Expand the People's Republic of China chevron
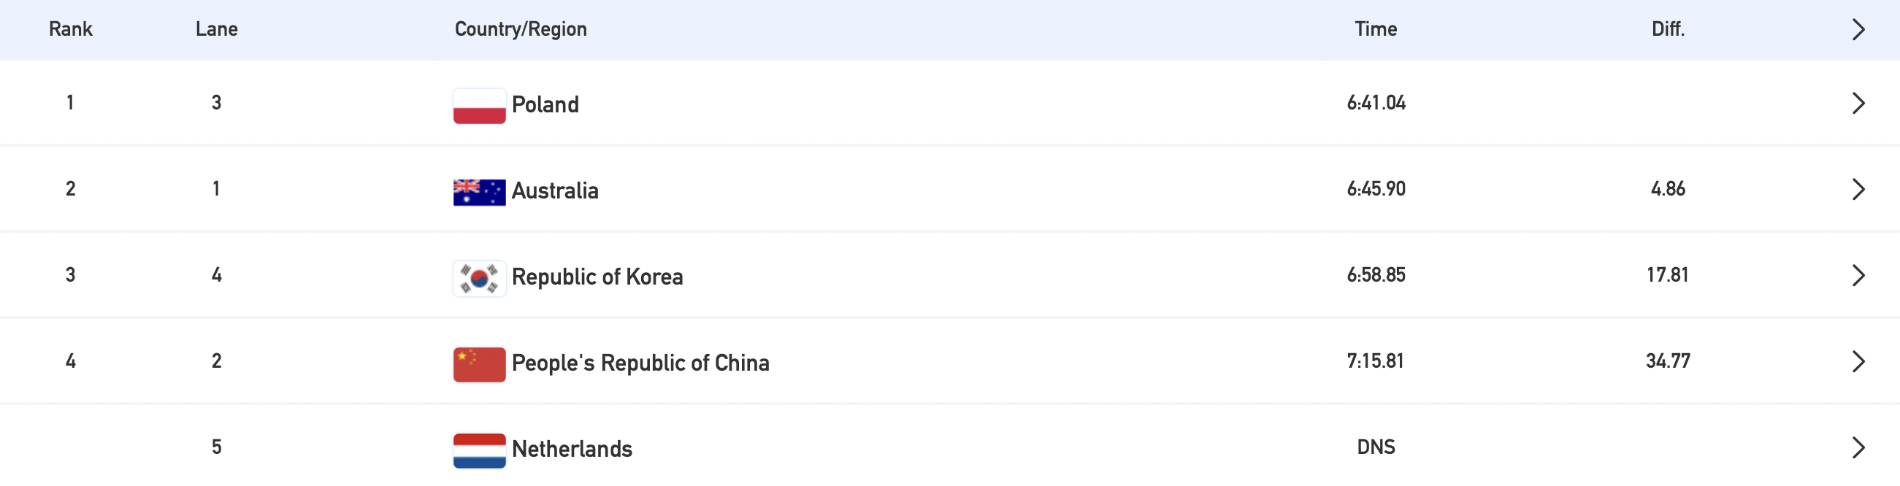The image size is (1900, 486). pos(1858,362)
